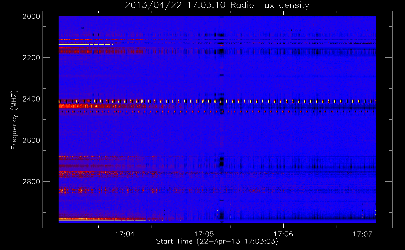Viewport: 405px width, 250px height.
Task: Click the plot title '2013/04/22 17:03:10 Radio flux density'
Action: (217, 5)
